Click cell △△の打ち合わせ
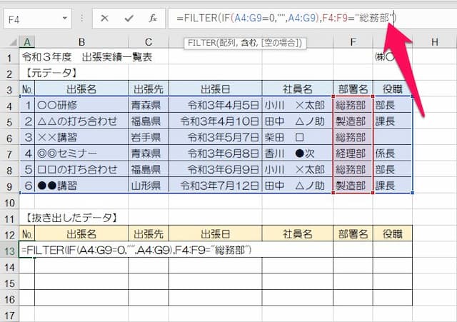Image resolution: width=457 pixels, height=322 pixels. pyautogui.click(x=81, y=121)
